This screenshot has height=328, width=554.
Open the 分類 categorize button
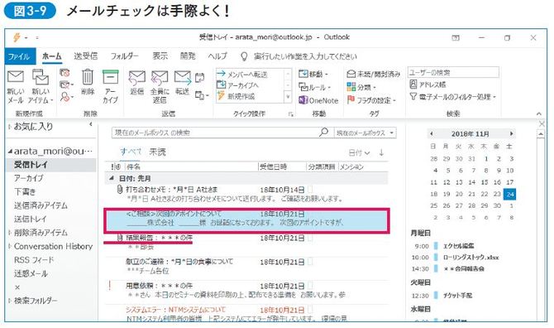click(x=361, y=87)
